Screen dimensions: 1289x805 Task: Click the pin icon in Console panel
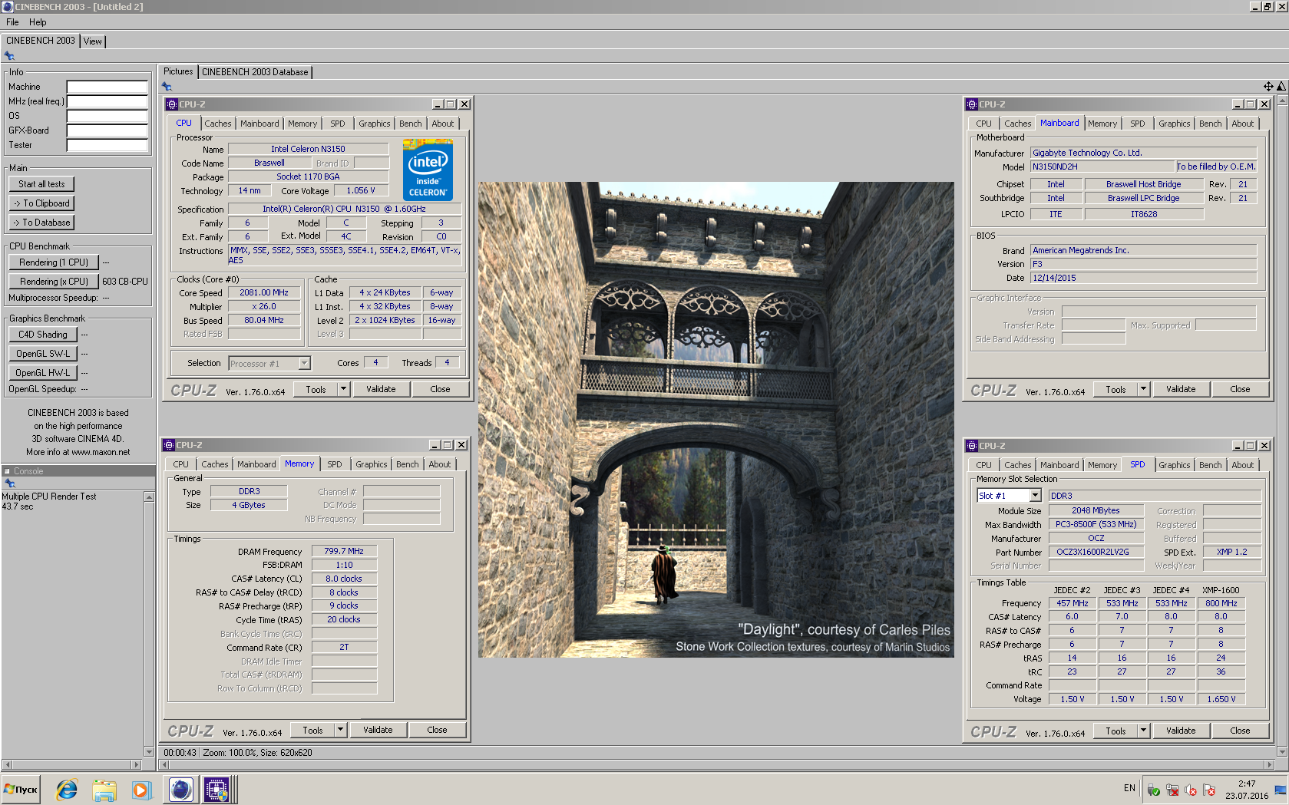tap(9, 483)
